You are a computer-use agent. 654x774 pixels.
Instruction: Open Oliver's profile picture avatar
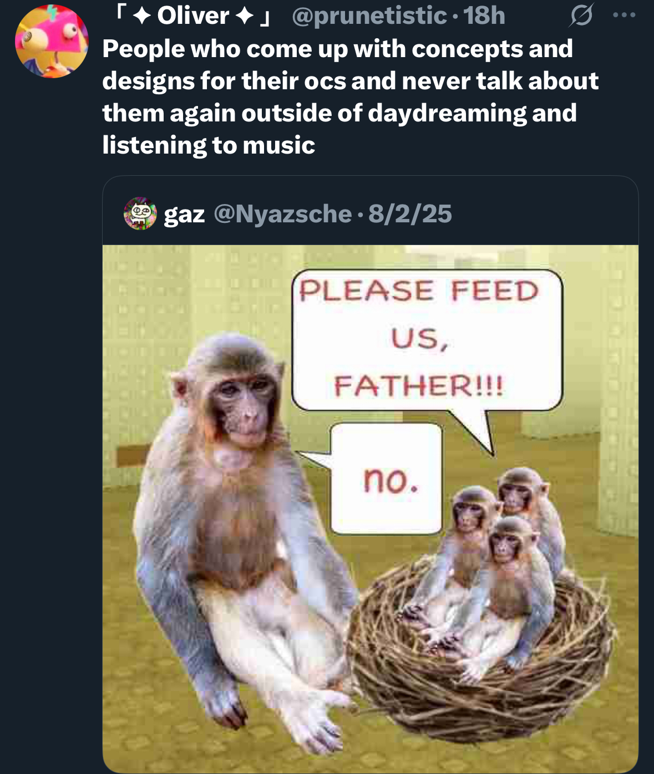(52, 42)
